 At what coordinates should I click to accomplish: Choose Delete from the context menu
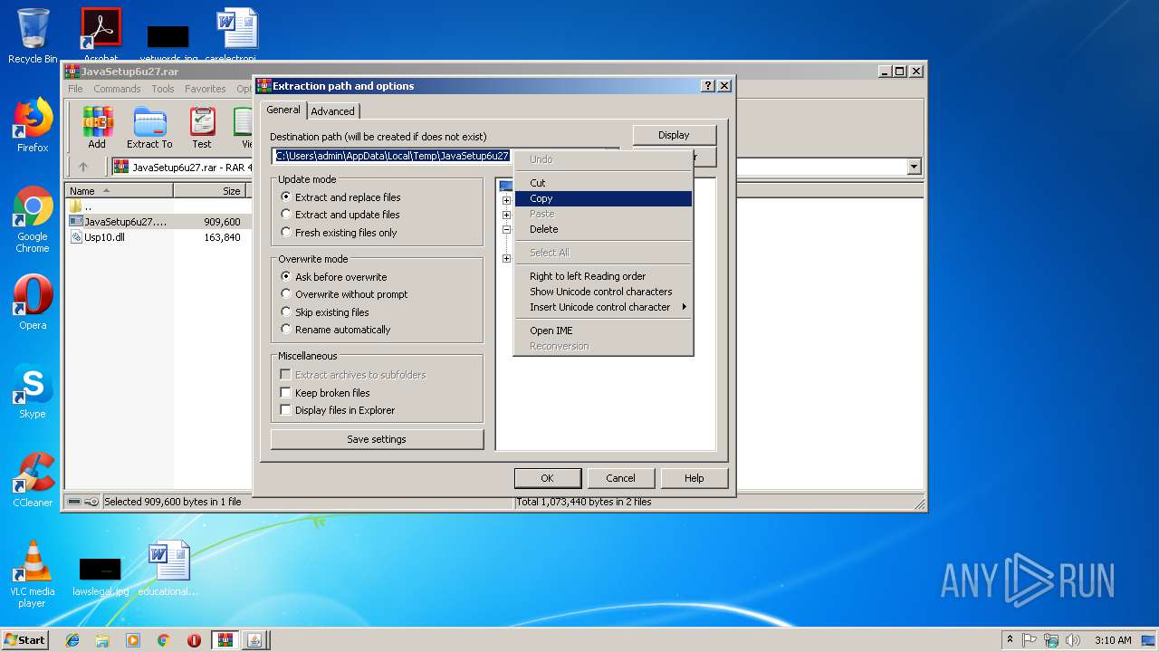[602, 229]
